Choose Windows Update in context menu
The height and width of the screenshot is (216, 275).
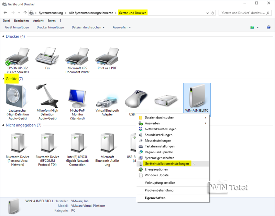coord(173,175)
